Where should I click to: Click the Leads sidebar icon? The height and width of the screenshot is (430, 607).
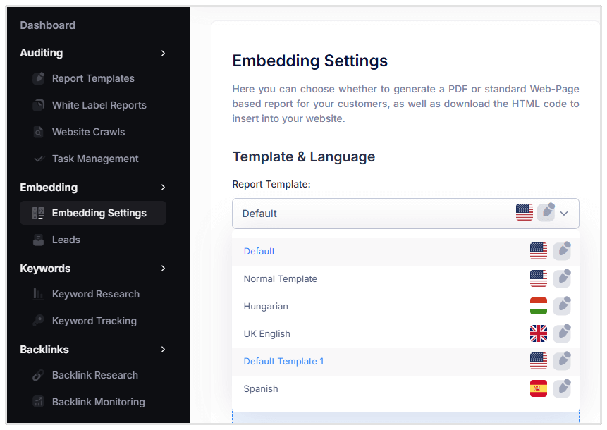(39, 239)
